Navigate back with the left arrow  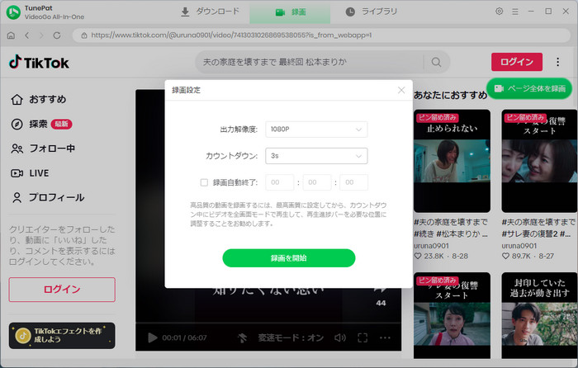tap(27, 35)
